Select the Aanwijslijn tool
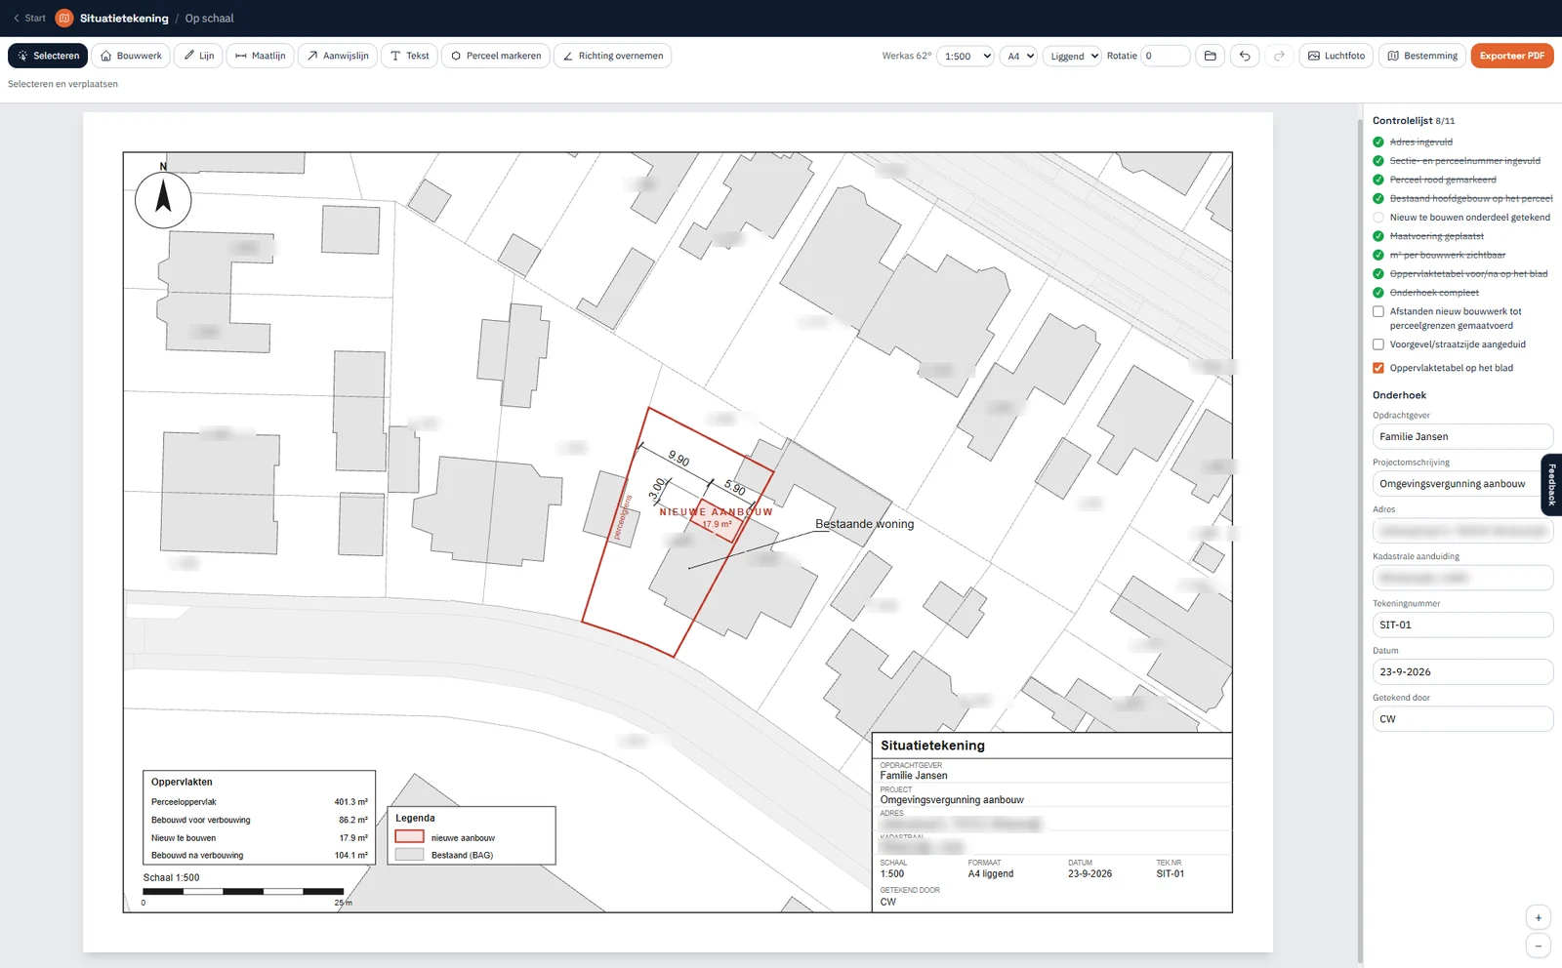The image size is (1562, 968). click(337, 56)
